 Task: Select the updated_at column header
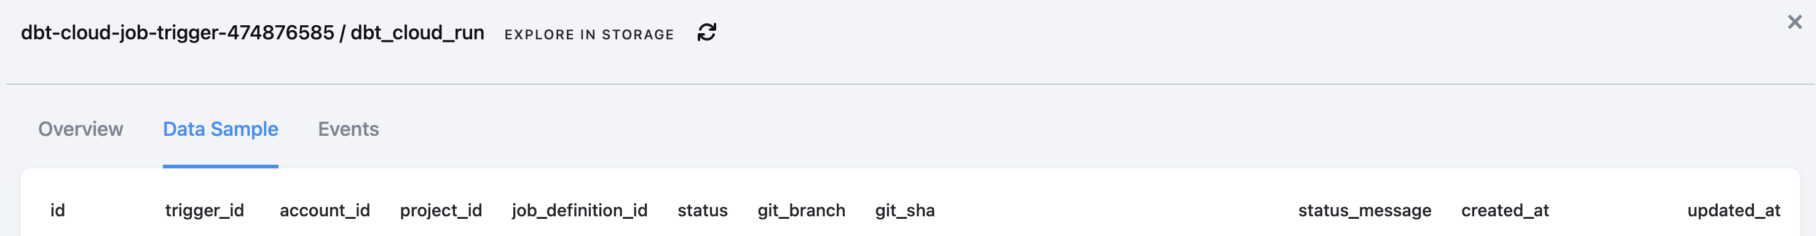click(x=1734, y=210)
